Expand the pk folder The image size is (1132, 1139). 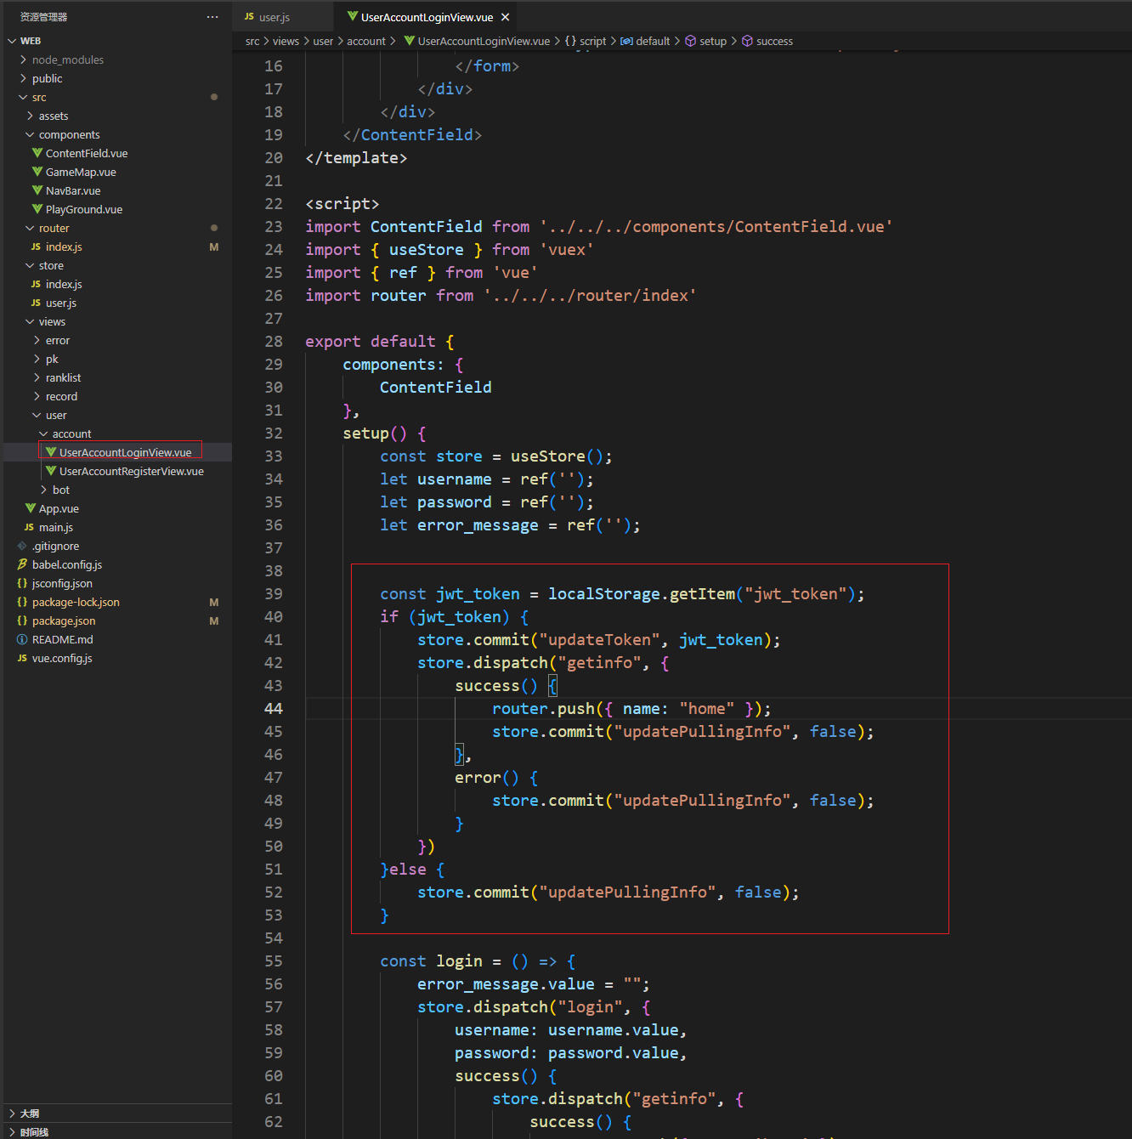116,359
